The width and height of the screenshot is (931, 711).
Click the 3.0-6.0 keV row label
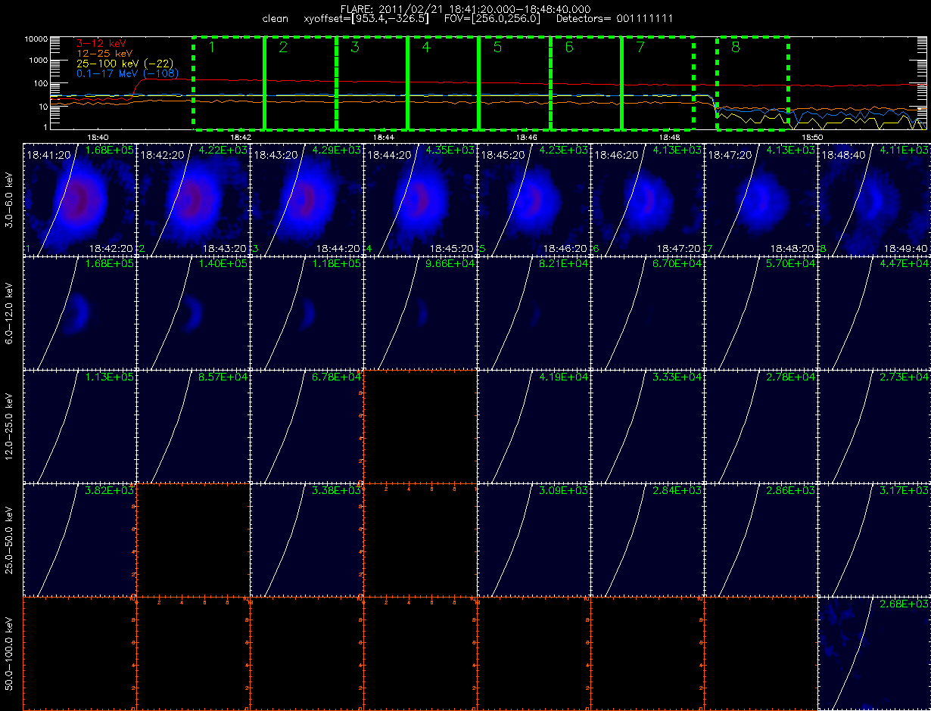[x=10, y=199]
